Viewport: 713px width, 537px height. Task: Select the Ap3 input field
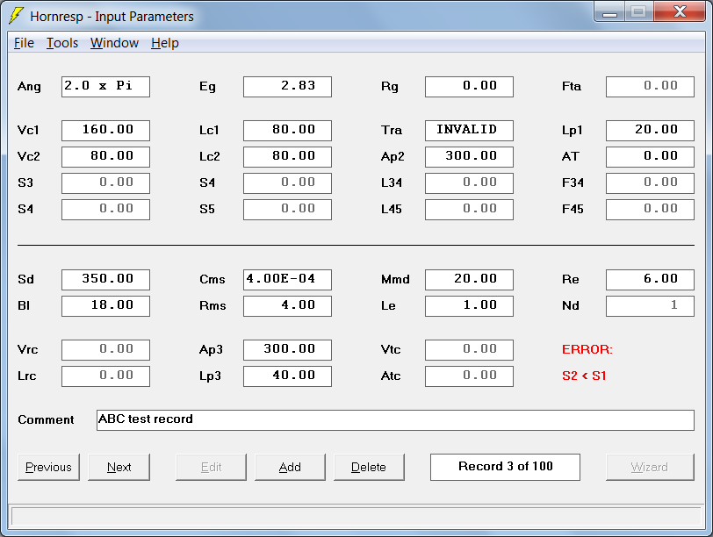(287, 350)
